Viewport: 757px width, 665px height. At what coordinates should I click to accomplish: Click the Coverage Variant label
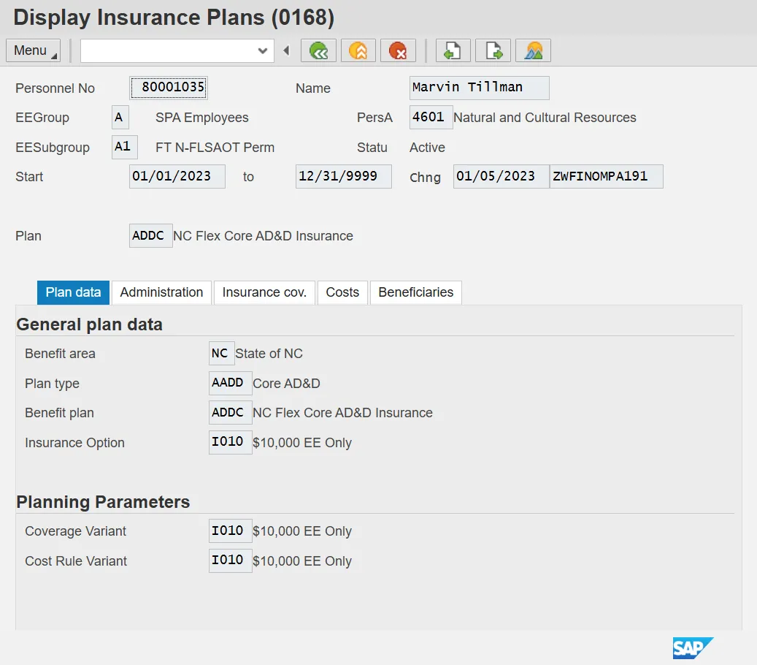pos(75,531)
